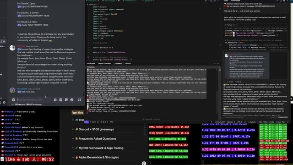Click the pasted Discord screenshot thumbnail in AI chat
This screenshot has width=293, height=165.
[247, 66]
